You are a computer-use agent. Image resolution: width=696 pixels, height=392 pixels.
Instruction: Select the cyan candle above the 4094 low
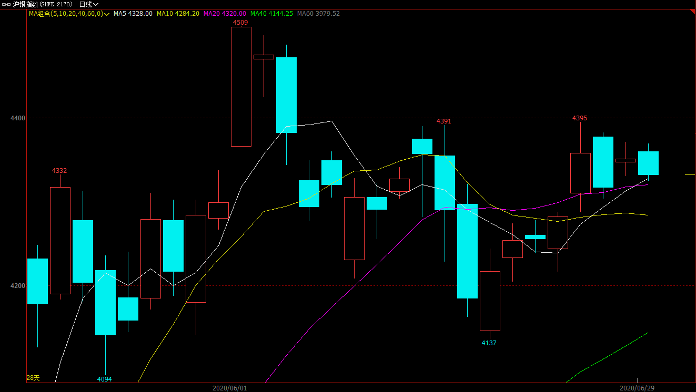pyautogui.click(x=105, y=303)
